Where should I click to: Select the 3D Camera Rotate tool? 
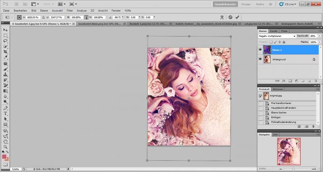coord(5,136)
